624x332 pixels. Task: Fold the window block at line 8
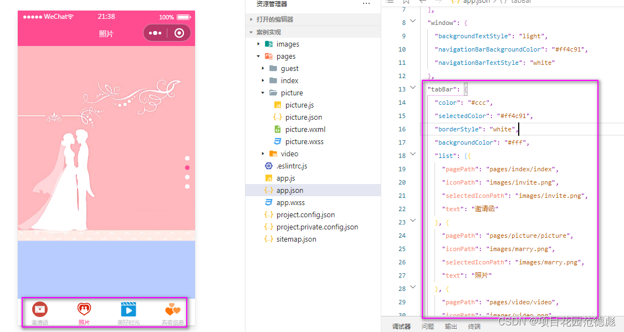point(413,21)
